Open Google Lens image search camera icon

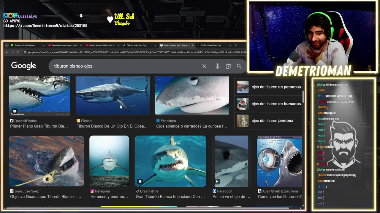click(228, 66)
